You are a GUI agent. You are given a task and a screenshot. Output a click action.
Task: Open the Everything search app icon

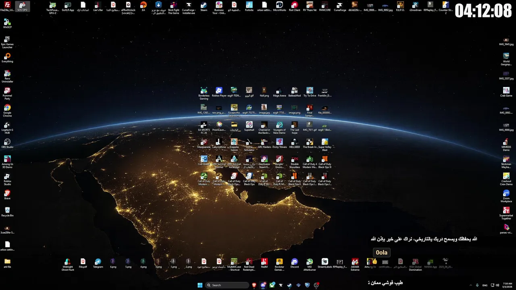click(7, 58)
